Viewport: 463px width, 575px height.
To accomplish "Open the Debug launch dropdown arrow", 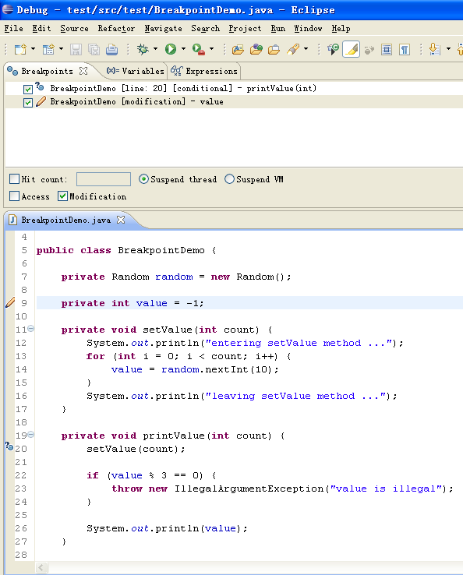I will [155, 49].
